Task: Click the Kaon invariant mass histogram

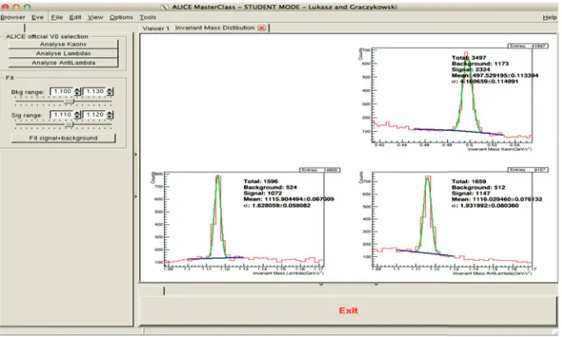Action: [451, 96]
